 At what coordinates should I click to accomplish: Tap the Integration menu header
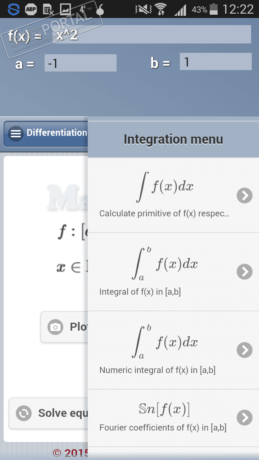click(x=173, y=139)
